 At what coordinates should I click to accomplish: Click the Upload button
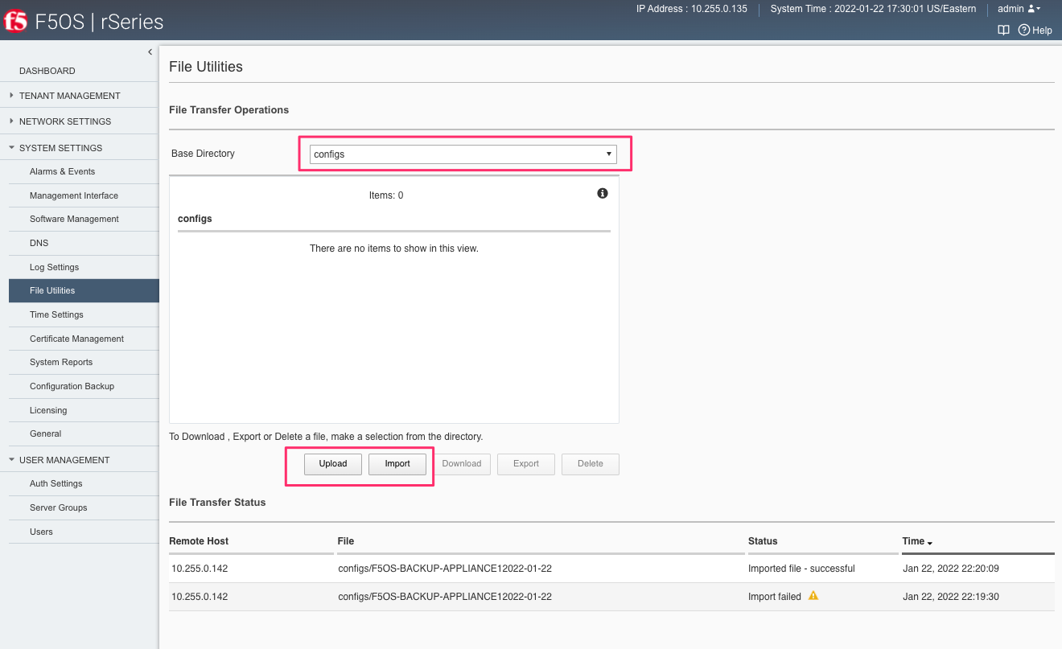click(333, 464)
